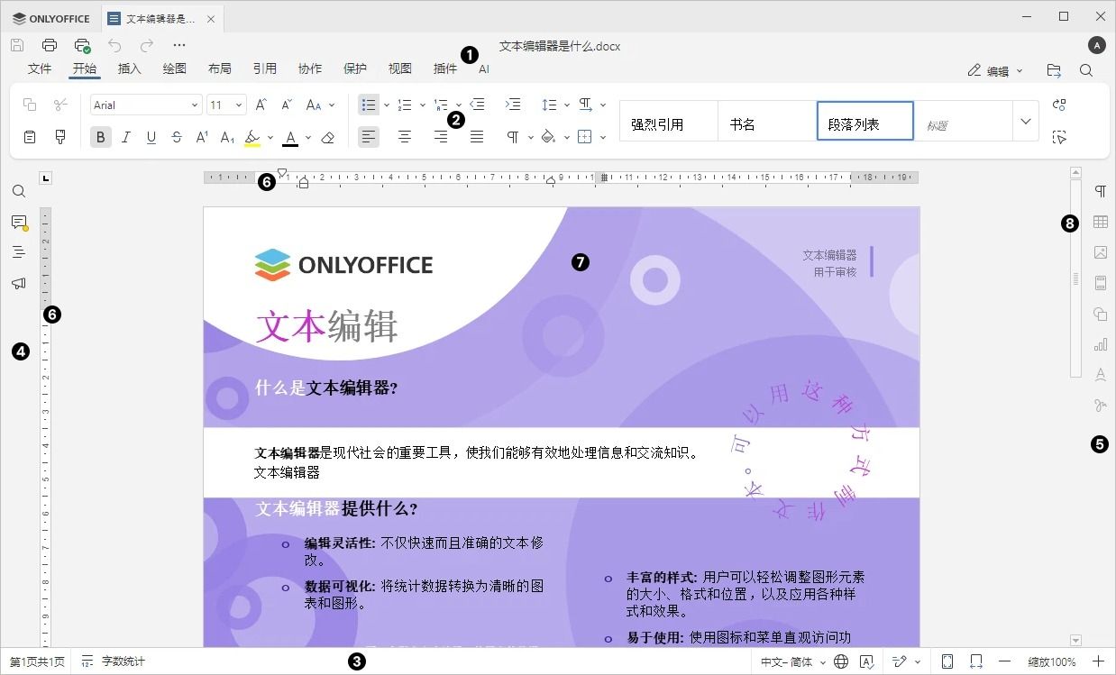Screen dimensions: 1116x675
Task: Toggle bold formatting
Action: point(100,137)
